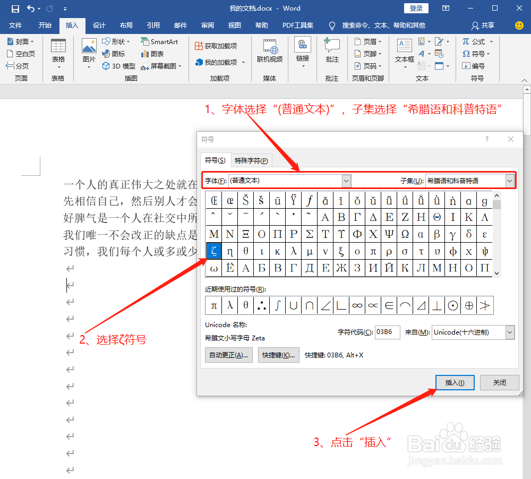Select the ζ zeta symbol cell
Viewport: 531px width, 479px height.
pyautogui.click(x=213, y=251)
